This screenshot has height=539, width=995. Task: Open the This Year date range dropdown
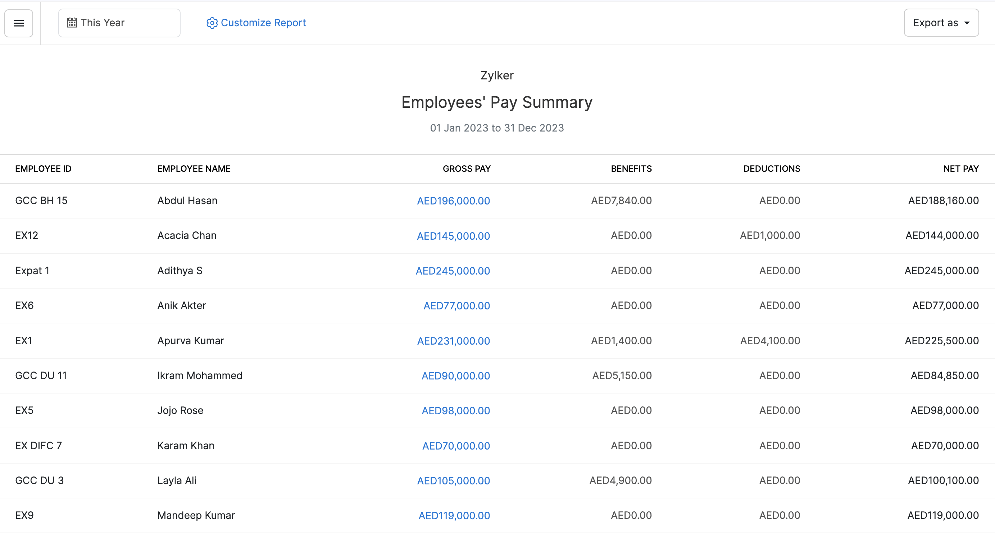119,23
